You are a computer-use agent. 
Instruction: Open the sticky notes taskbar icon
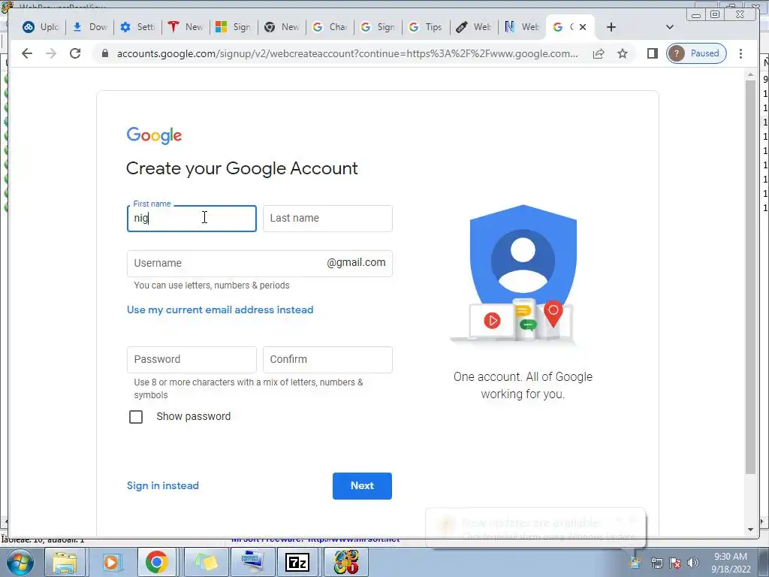tap(206, 562)
